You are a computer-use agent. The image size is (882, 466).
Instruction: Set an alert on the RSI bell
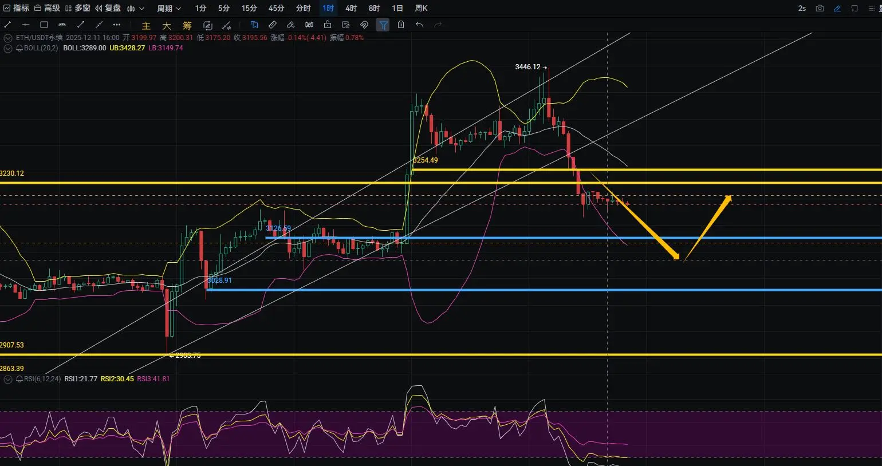click(x=19, y=379)
